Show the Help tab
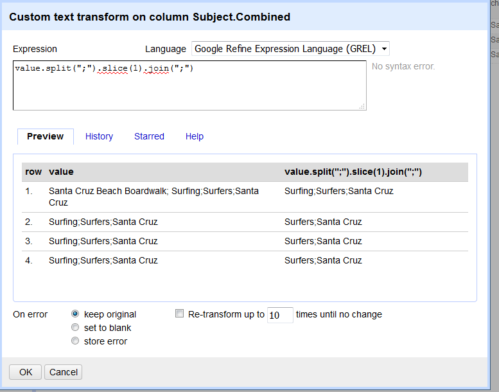 point(195,136)
